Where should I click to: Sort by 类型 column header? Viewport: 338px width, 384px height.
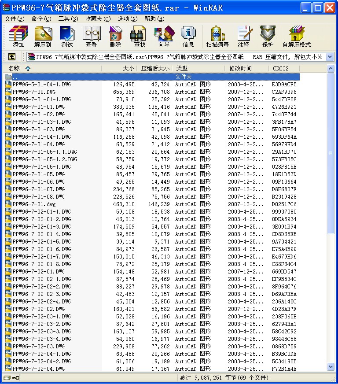[x=198, y=68]
